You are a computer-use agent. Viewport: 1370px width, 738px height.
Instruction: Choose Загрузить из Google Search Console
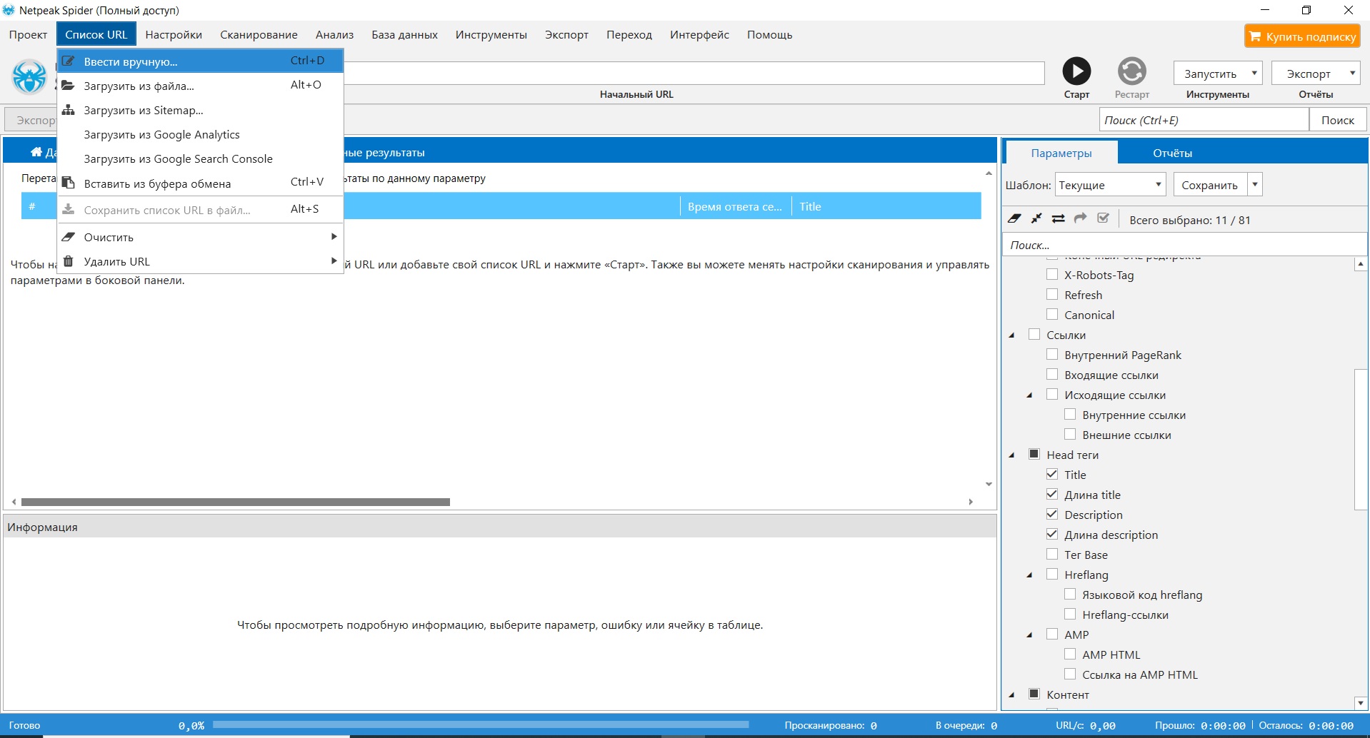tap(200, 159)
